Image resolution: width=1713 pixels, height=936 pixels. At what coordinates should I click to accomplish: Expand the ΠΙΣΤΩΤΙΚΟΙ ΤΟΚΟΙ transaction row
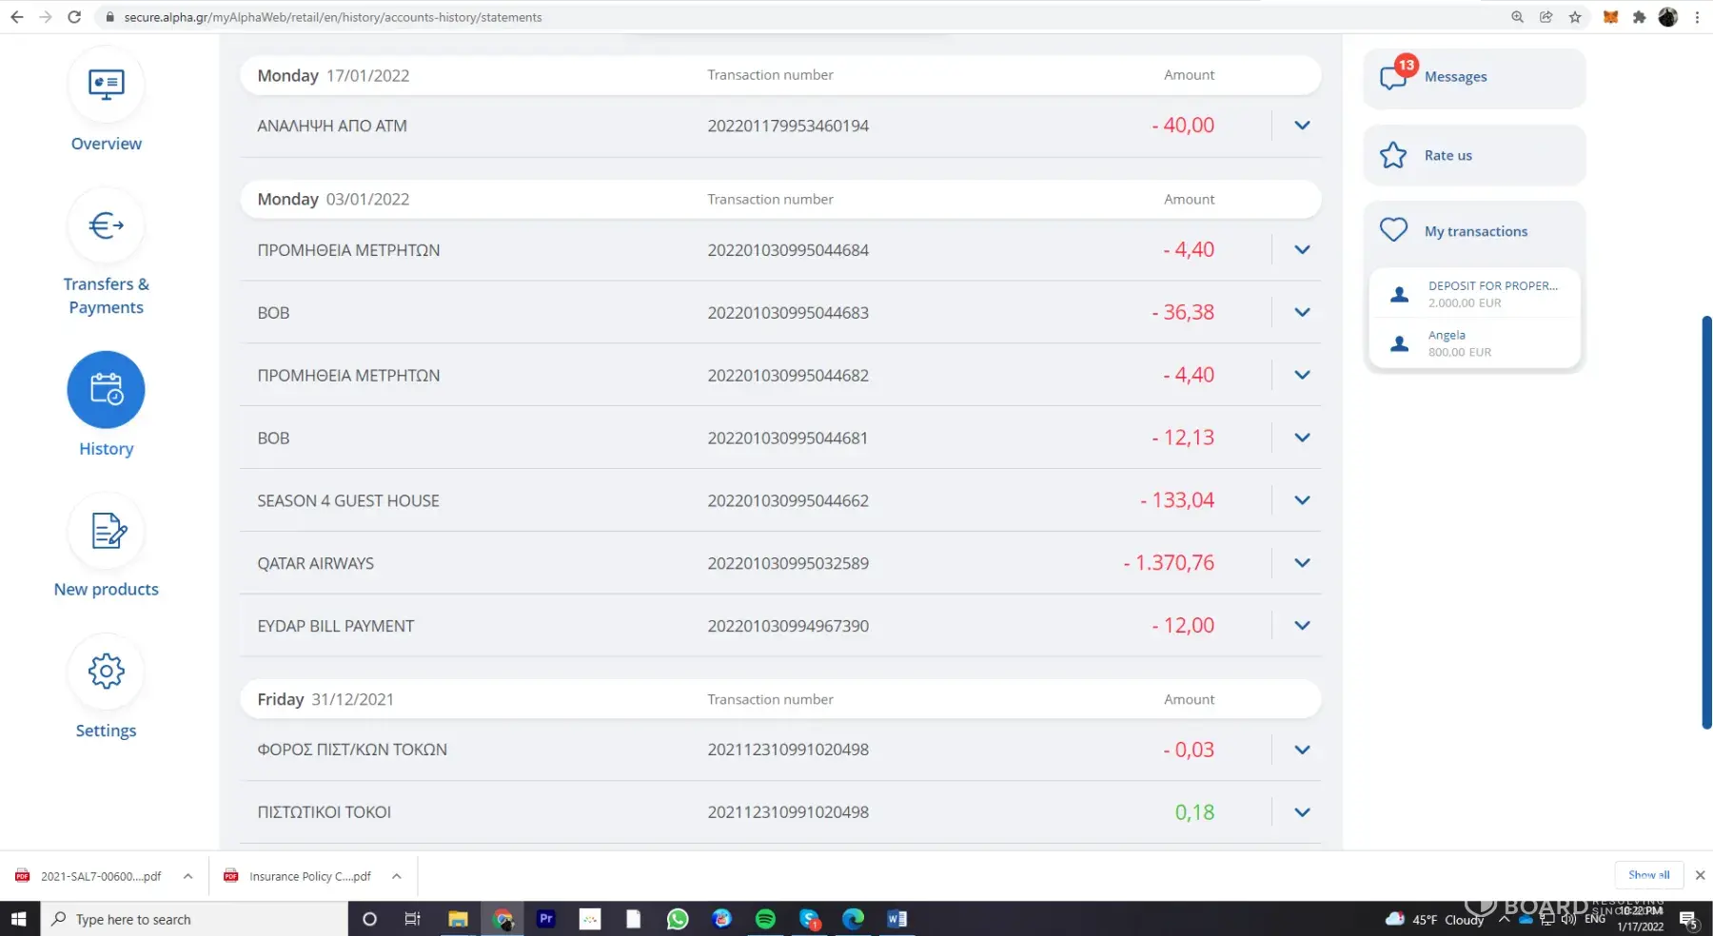[1302, 812]
